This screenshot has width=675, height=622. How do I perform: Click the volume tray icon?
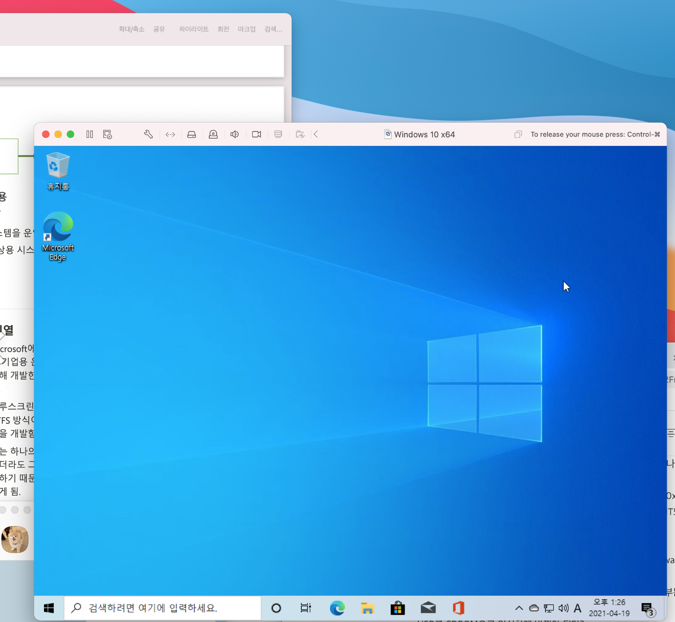[563, 608]
